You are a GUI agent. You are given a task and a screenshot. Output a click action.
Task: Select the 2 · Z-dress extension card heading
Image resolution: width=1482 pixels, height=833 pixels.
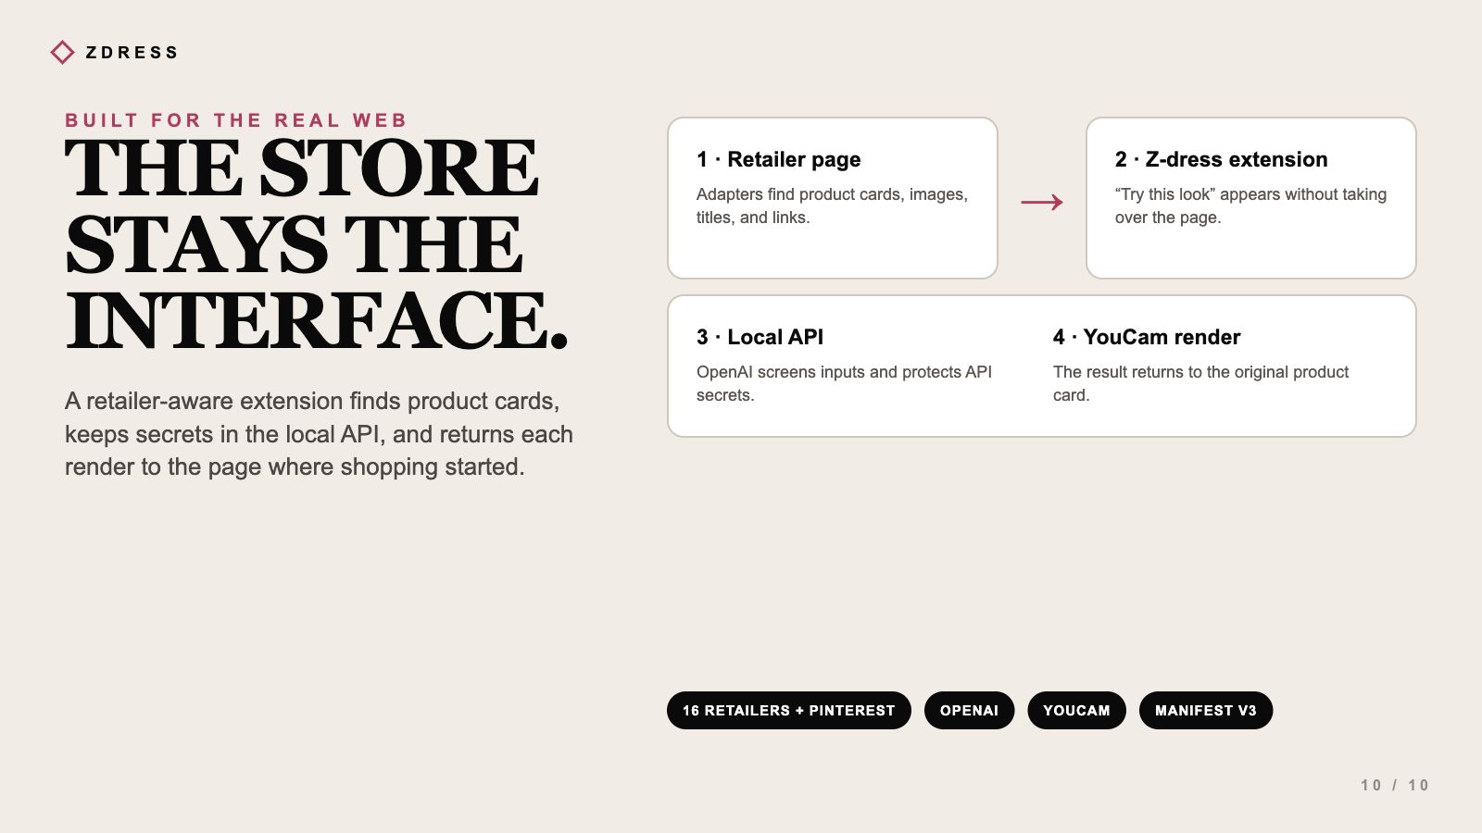pyautogui.click(x=1222, y=159)
